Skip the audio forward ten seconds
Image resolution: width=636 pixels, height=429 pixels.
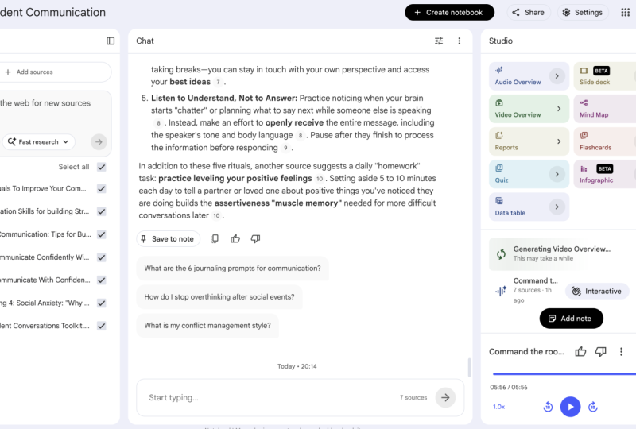click(x=592, y=407)
